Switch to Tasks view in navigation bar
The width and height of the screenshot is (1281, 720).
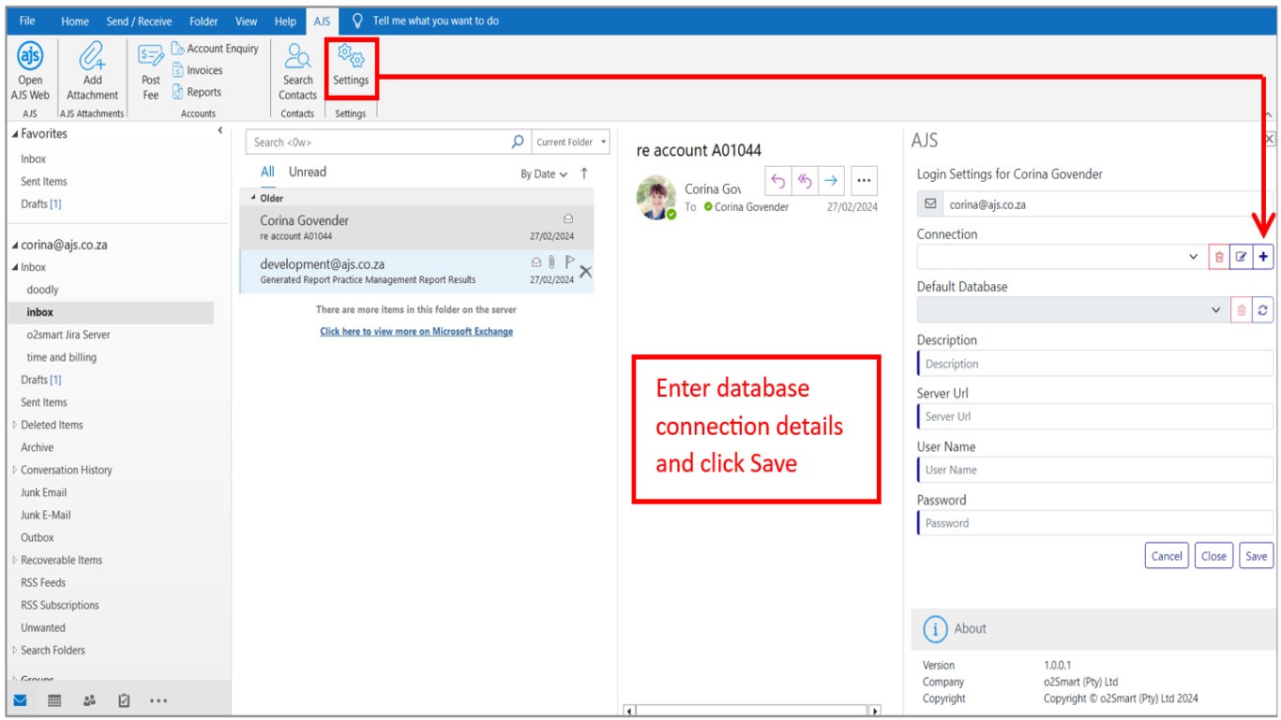(x=124, y=700)
